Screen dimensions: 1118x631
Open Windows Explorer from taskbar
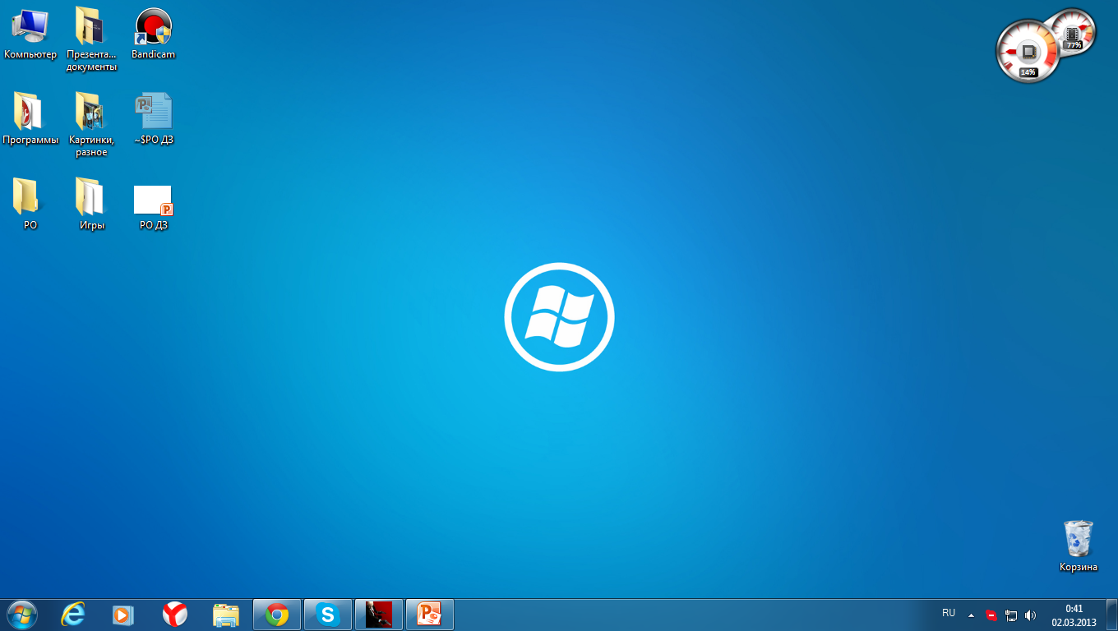[x=225, y=614]
